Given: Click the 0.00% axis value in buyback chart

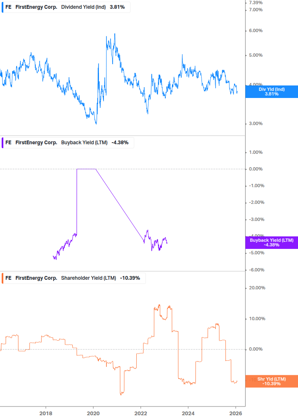Looking at the screenshot, I should [256, 169].
